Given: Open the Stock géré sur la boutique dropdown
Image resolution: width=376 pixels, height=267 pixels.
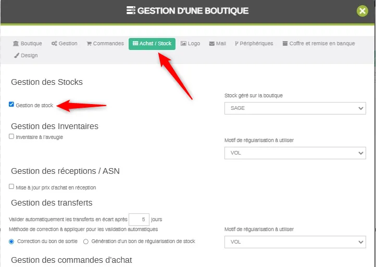Looking at the screenshot, I should click(295, 108).
